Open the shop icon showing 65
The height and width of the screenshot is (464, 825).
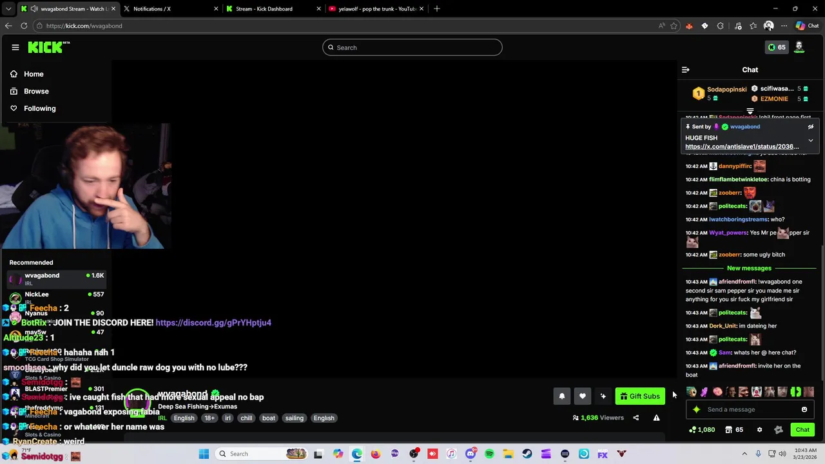point(734,430)
